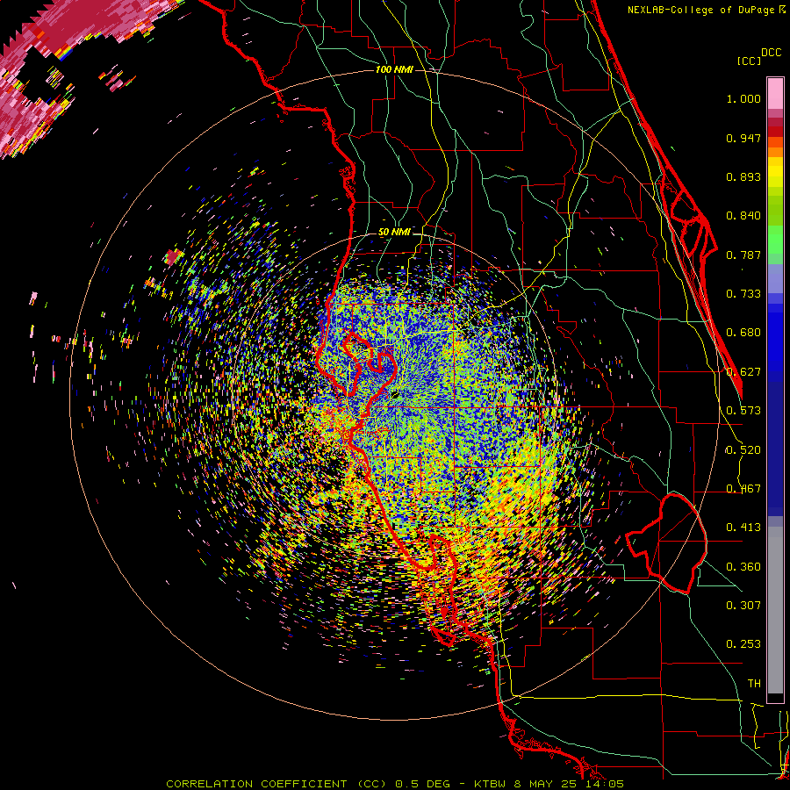
Task: Click the DCC legend heading
Action: click(x=771, y=53)
